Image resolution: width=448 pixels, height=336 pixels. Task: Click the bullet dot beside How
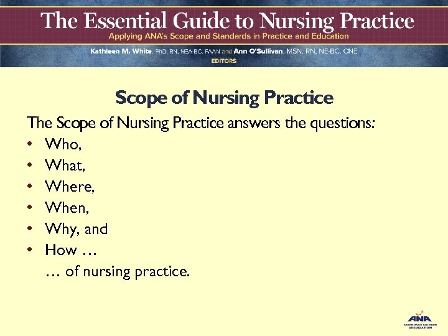[30, 250]
